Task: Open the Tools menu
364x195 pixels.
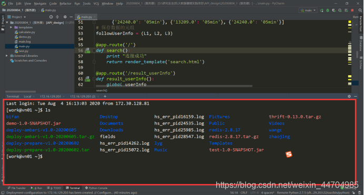Action: click(87, 4)
